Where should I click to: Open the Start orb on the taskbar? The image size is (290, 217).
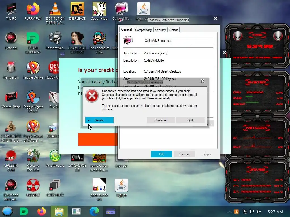point(7,211)
